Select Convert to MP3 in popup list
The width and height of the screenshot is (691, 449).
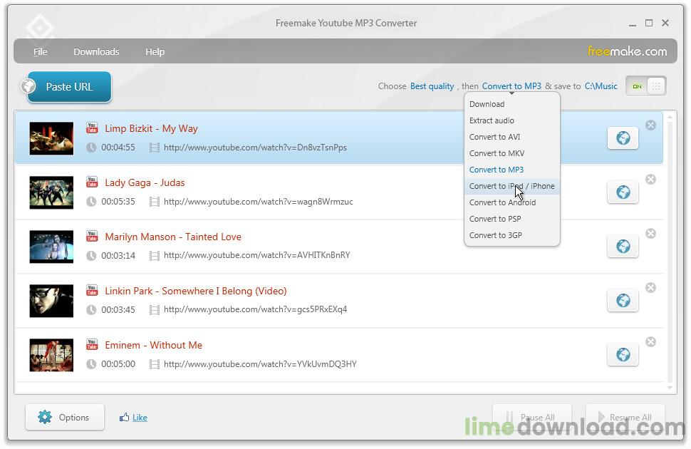click(512, 170)
